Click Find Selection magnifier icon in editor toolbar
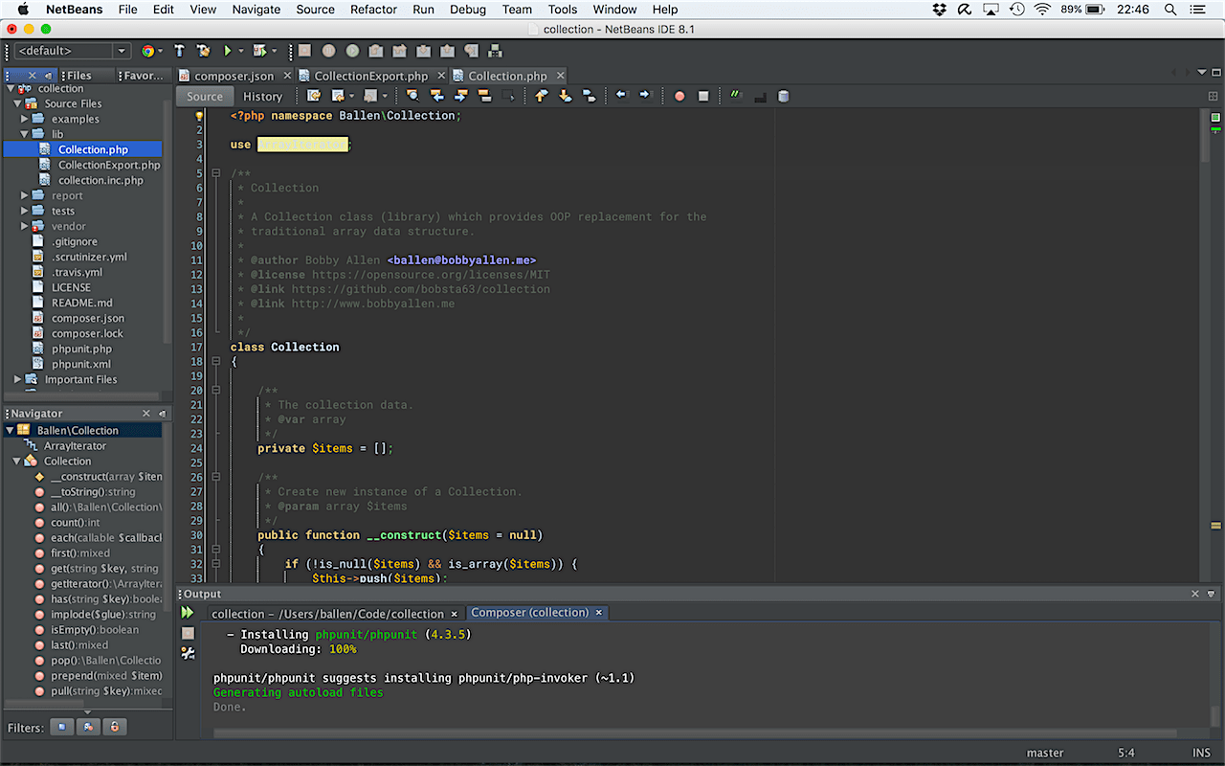 pyautogui.click(x=412, y=96)
